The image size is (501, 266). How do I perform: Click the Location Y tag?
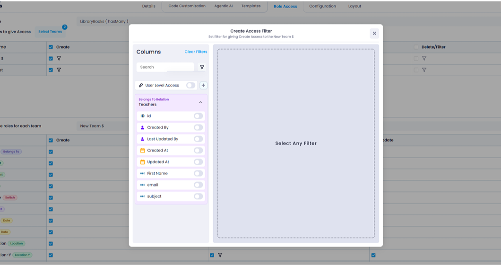(x=22, y=255)
